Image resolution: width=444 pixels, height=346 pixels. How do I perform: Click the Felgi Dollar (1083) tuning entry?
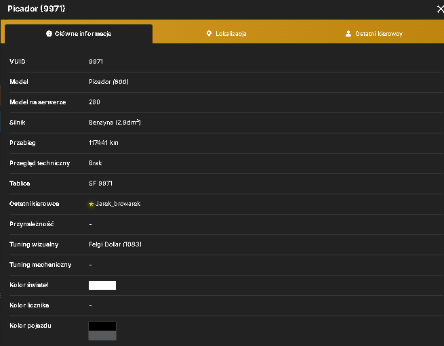pyautogui.click(x=115, y=244)
